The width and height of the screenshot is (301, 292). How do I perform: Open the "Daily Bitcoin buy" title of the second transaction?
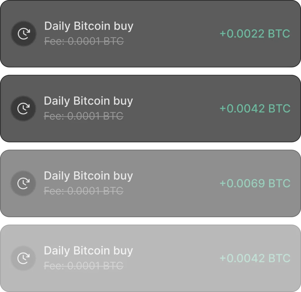coord(88,101)
